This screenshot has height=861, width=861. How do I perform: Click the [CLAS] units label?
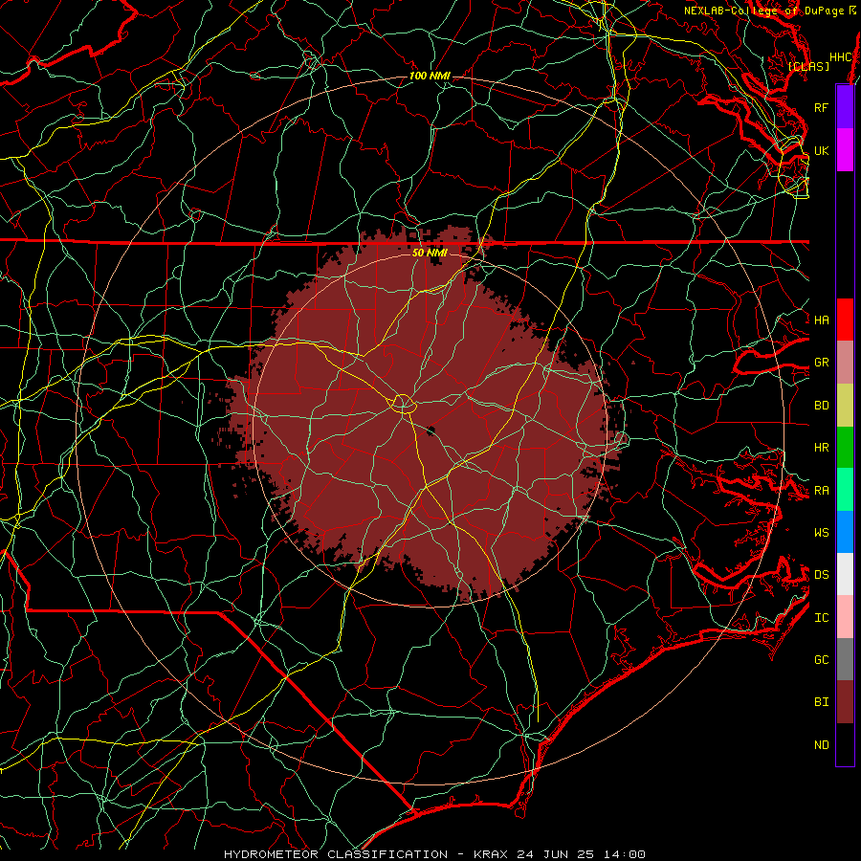[808, 66]
